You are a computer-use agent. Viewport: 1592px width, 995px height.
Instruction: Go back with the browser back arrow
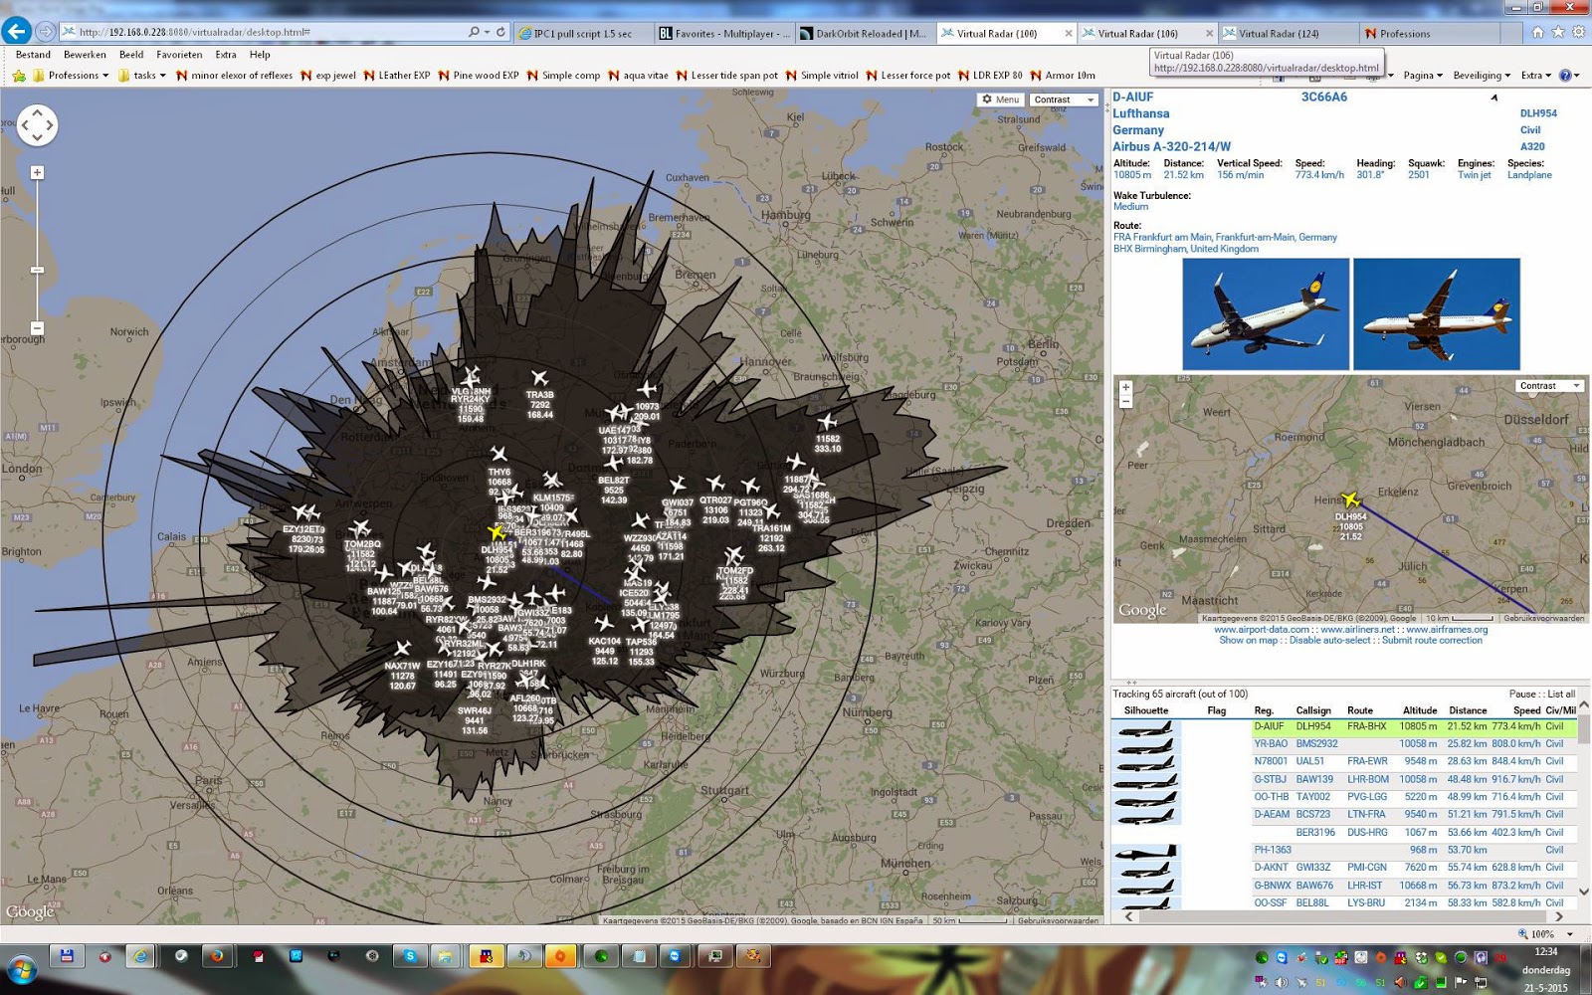[17, 31]
